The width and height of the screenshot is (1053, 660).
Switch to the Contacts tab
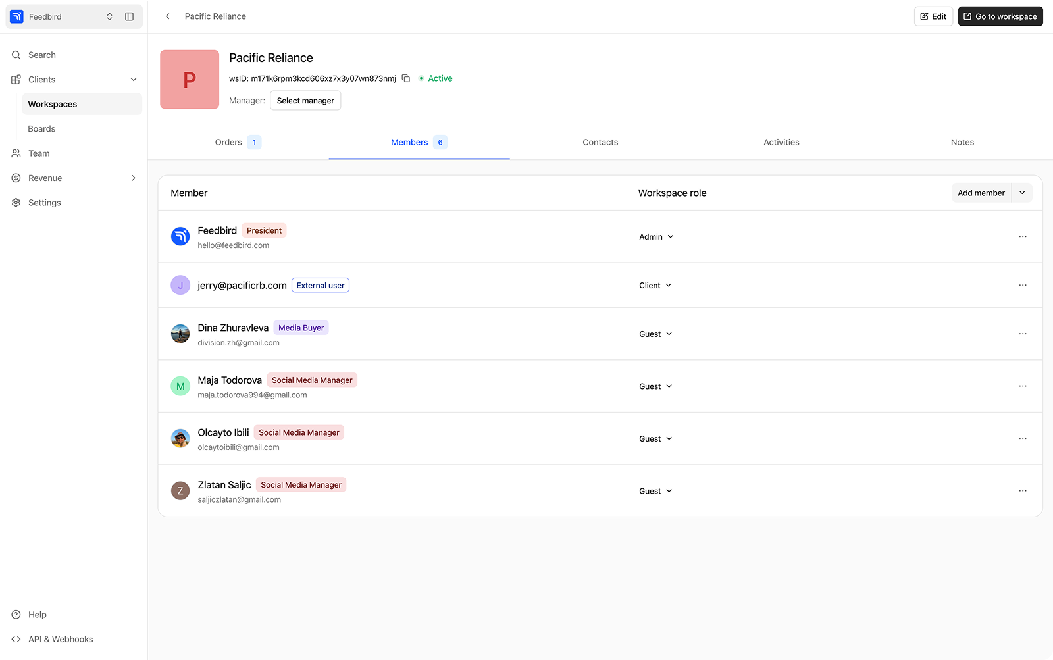click(600, 142)
